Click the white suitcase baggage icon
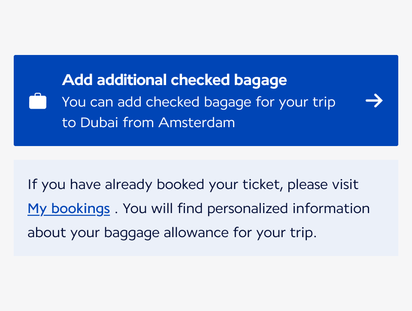This screenshot has width=412, height=311. tap(38, 101)
